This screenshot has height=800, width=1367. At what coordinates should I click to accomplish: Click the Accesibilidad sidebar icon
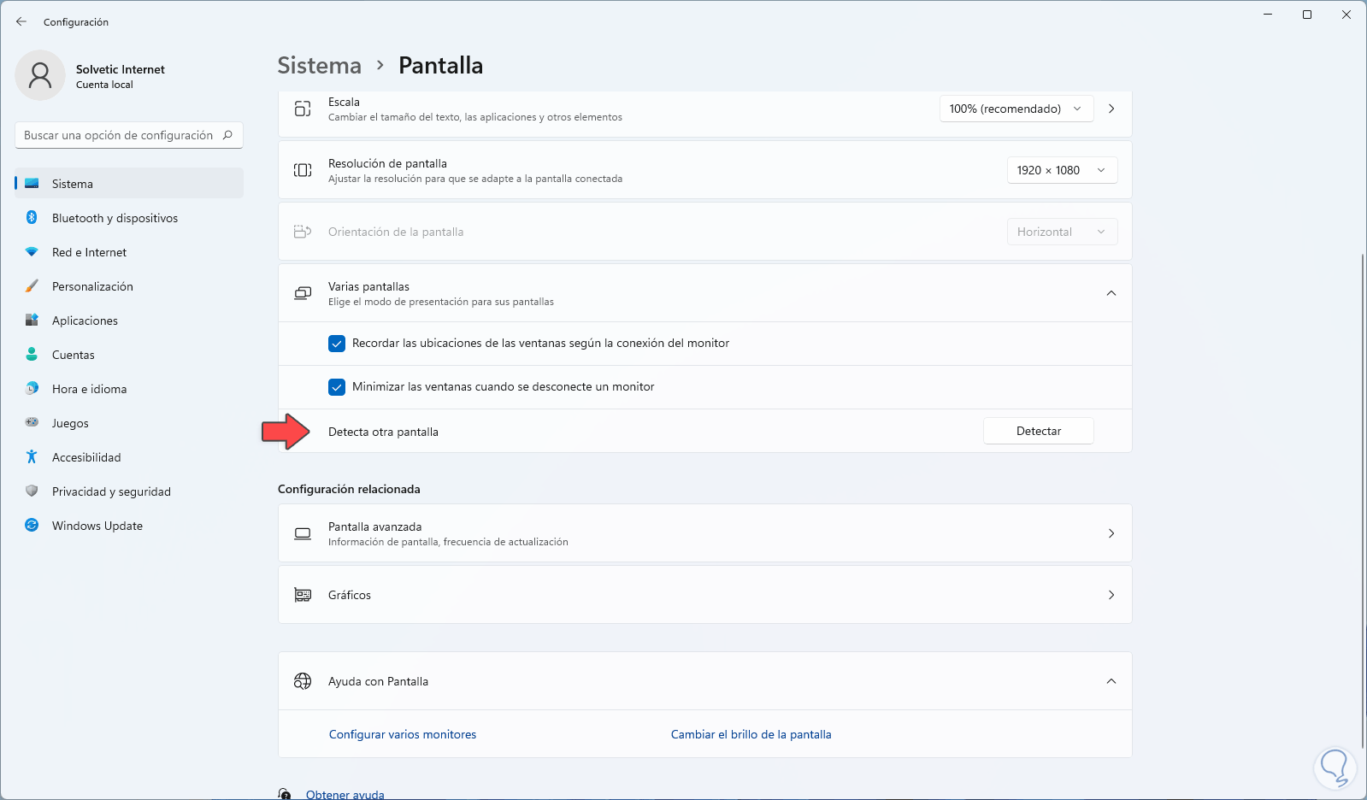tap(32, 457)
